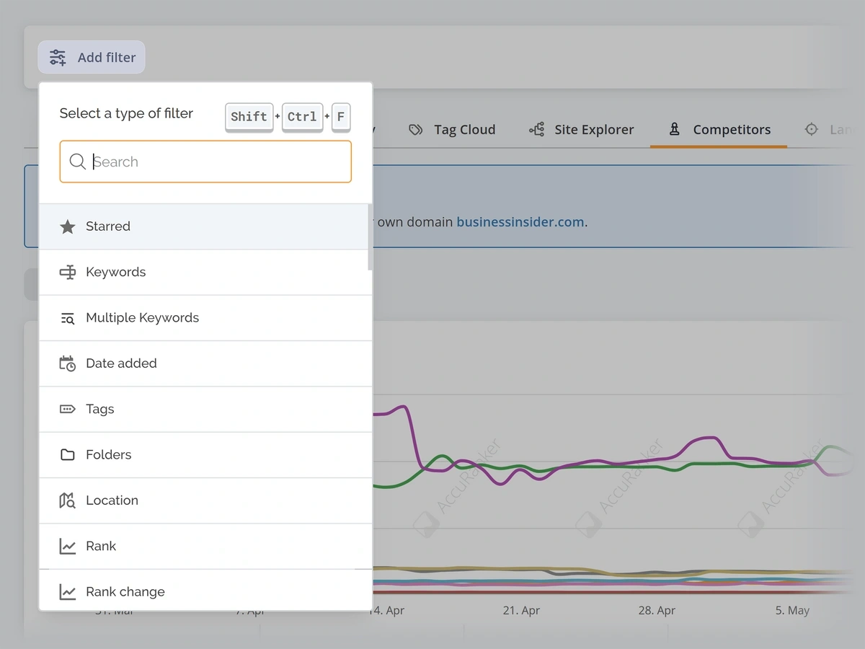Click the magnifier icon in Search box

point(77,162)
